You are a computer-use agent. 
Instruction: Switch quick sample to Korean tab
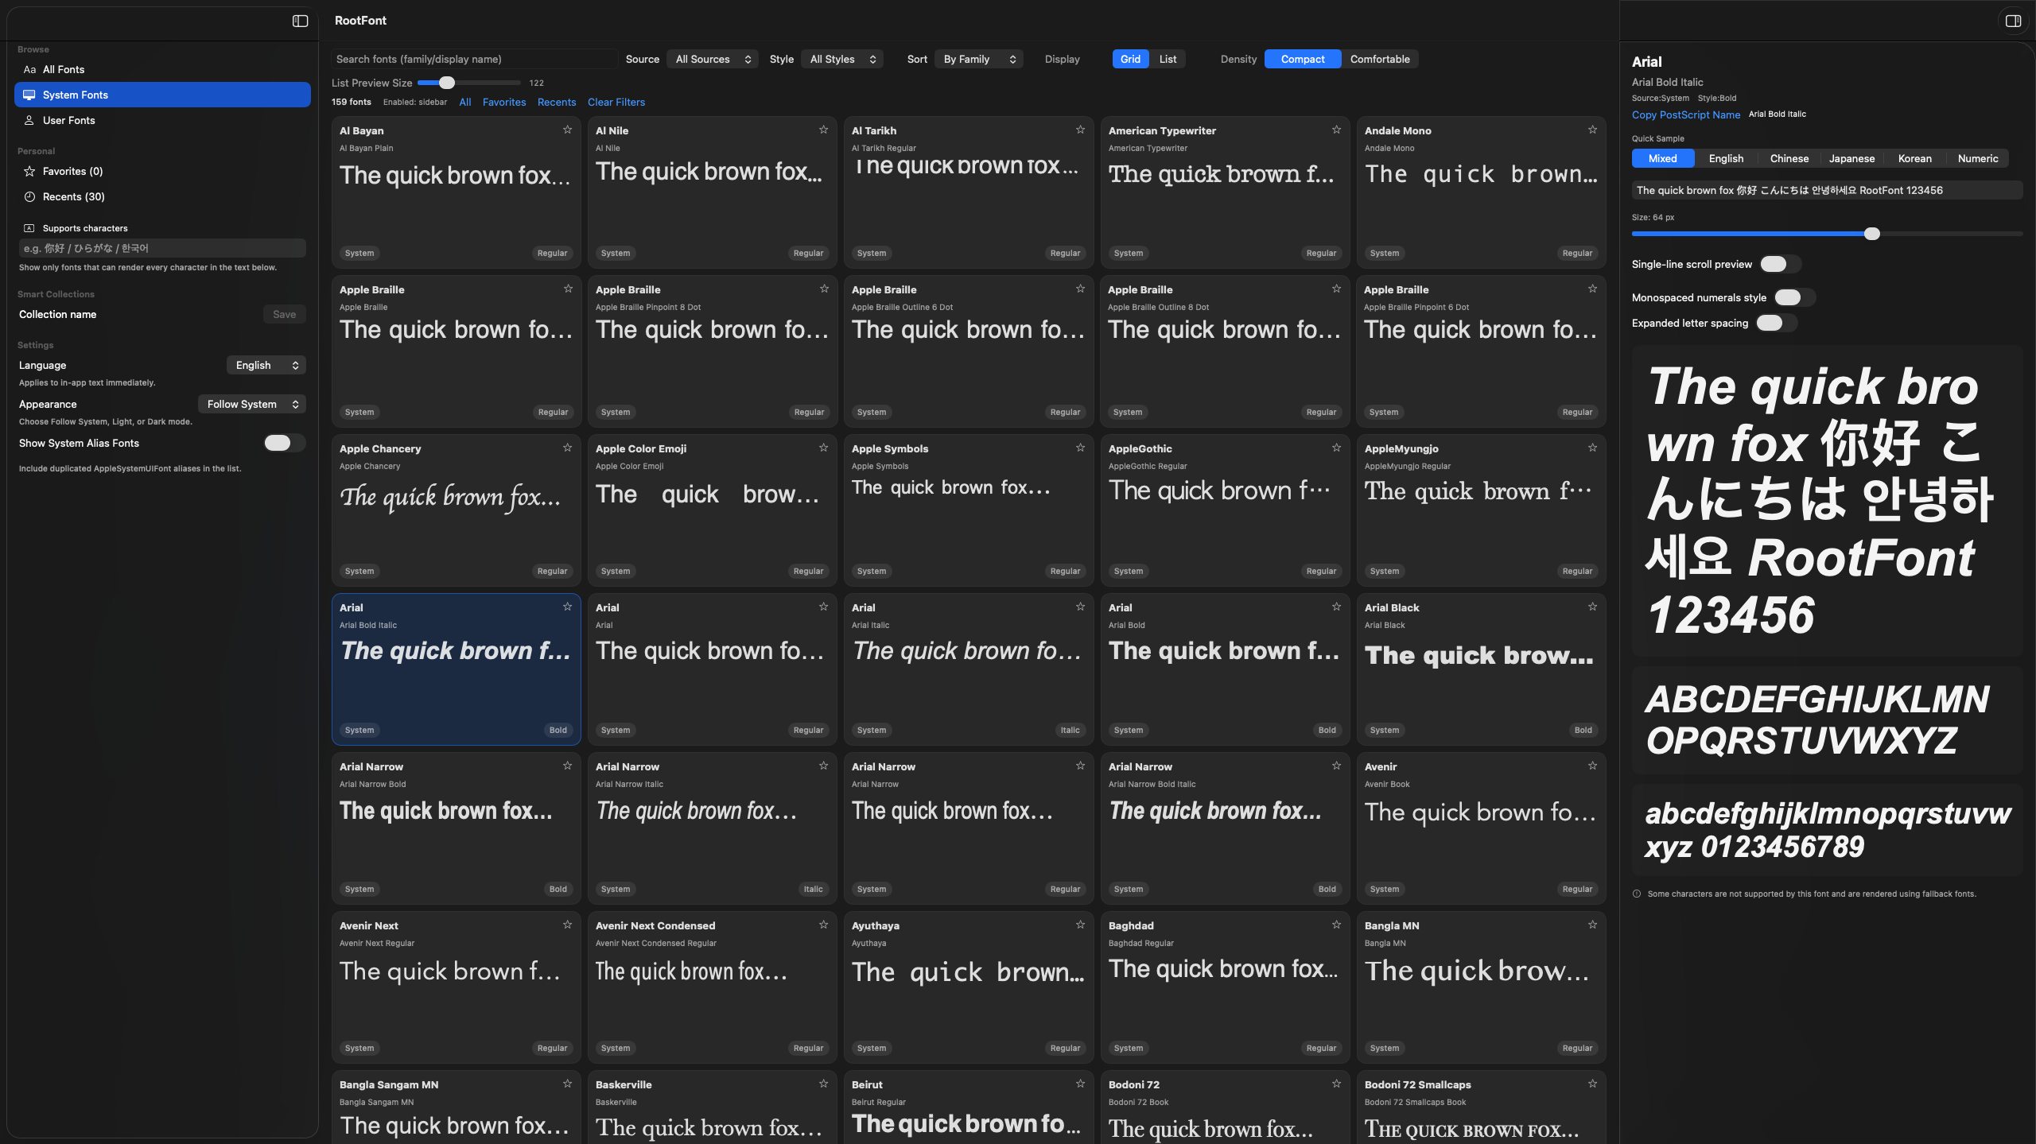pos(1915,158)
